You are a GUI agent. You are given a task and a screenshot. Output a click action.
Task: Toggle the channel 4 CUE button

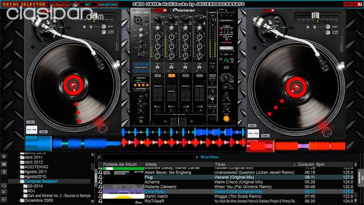point(200,76)
